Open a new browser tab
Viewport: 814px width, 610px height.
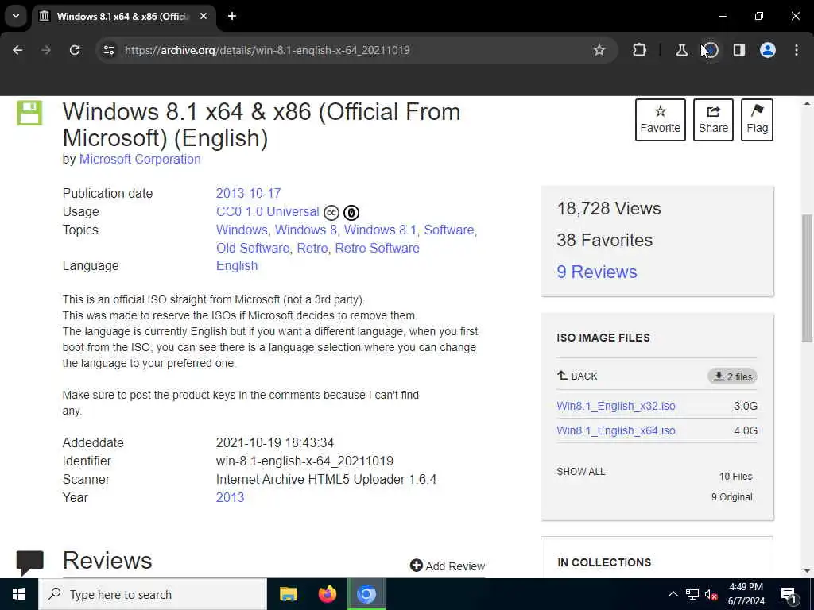pyautogui.click(x=232, y=16)
